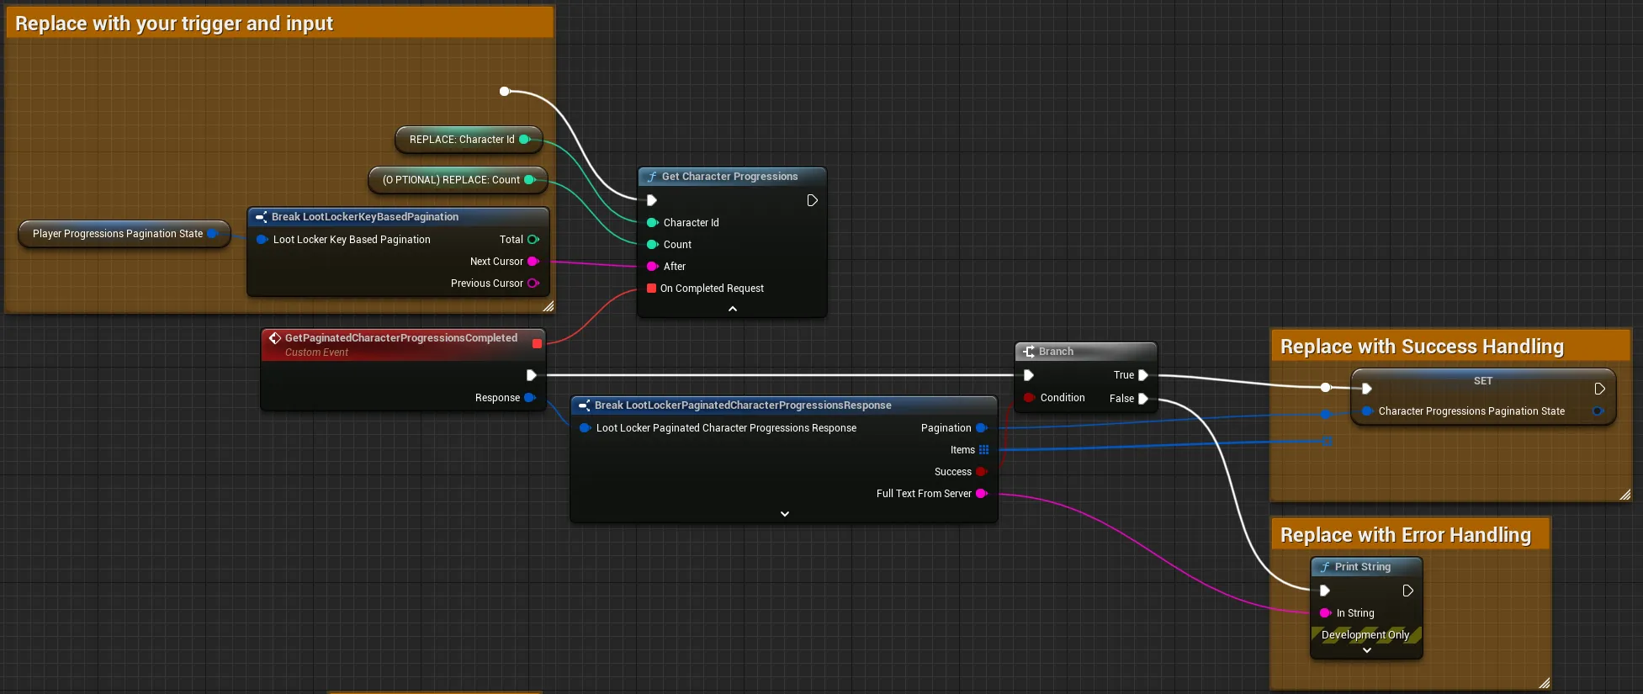1643x694 pixels.
Task: Click the On Completed Request delegate pin
Action: (651, 289)
